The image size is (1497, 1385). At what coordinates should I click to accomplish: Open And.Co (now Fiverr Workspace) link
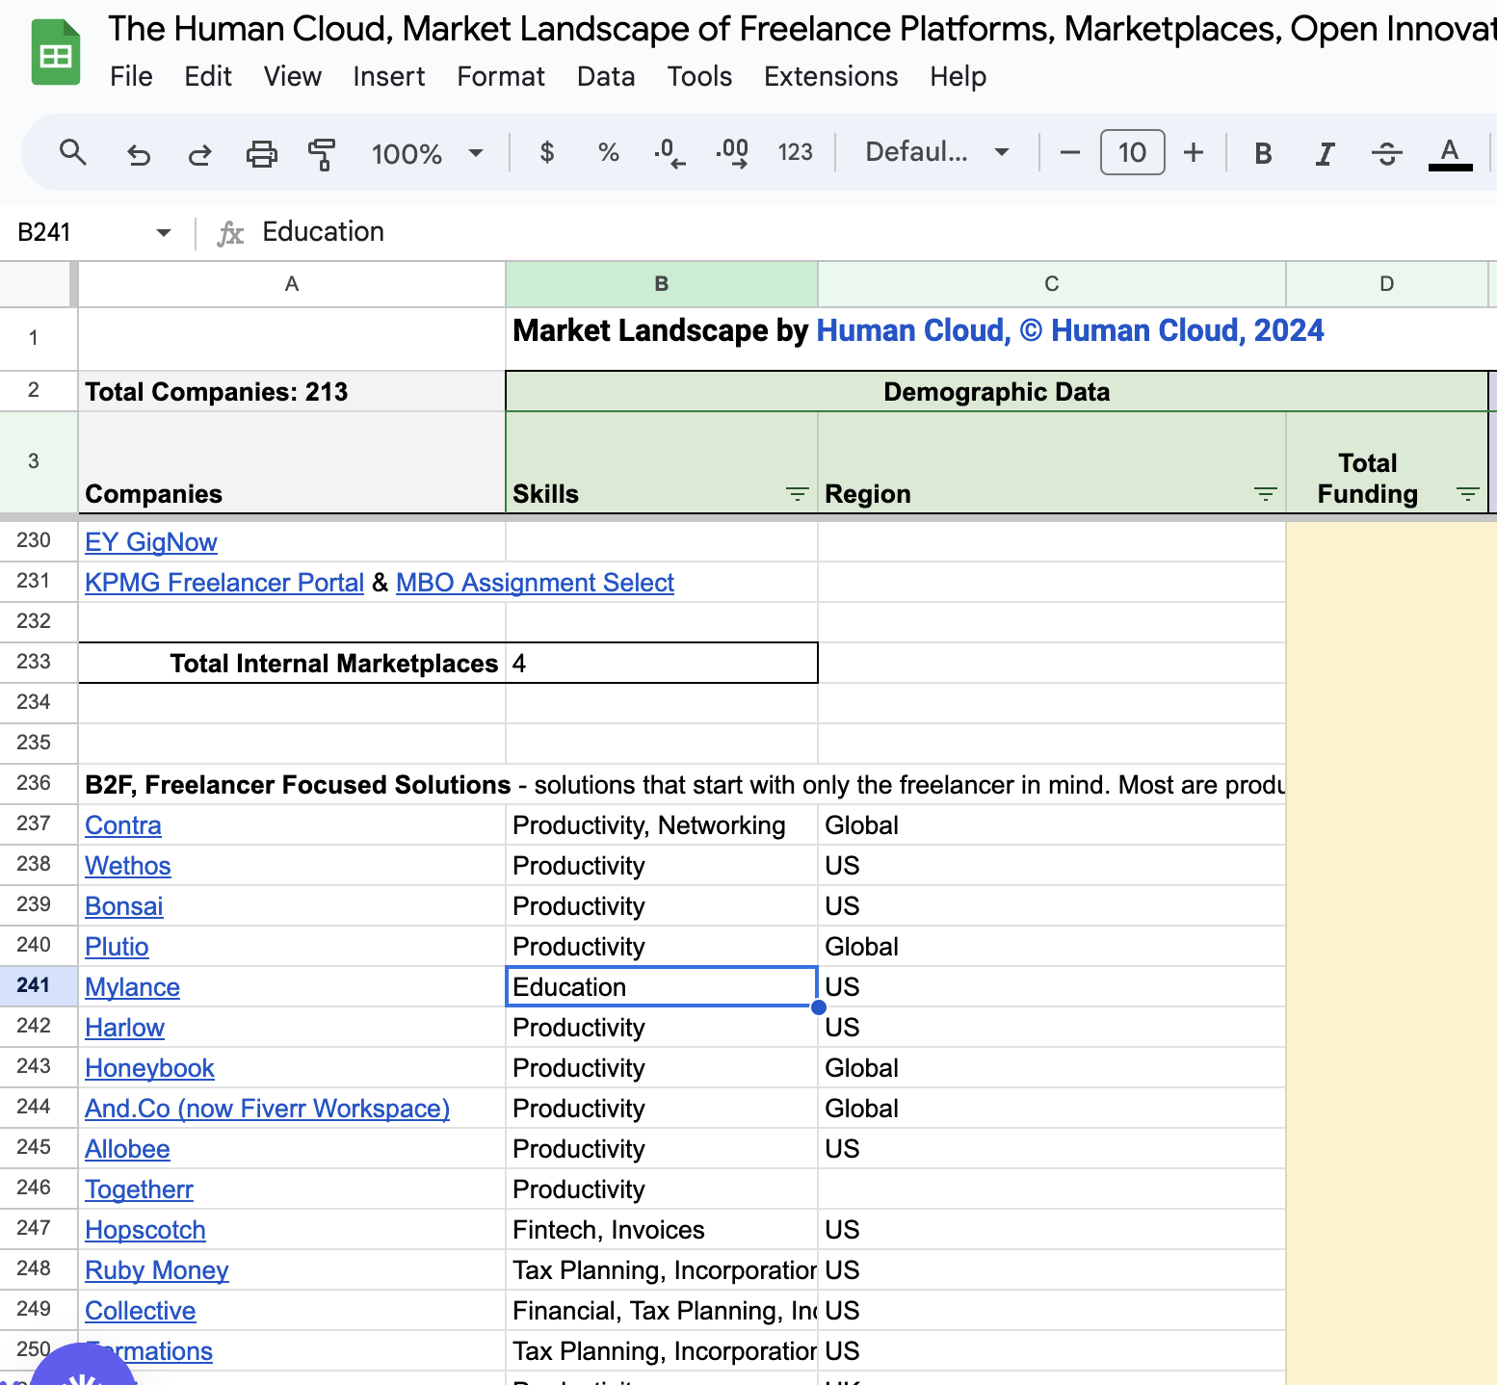click(x=267, y=1109)
